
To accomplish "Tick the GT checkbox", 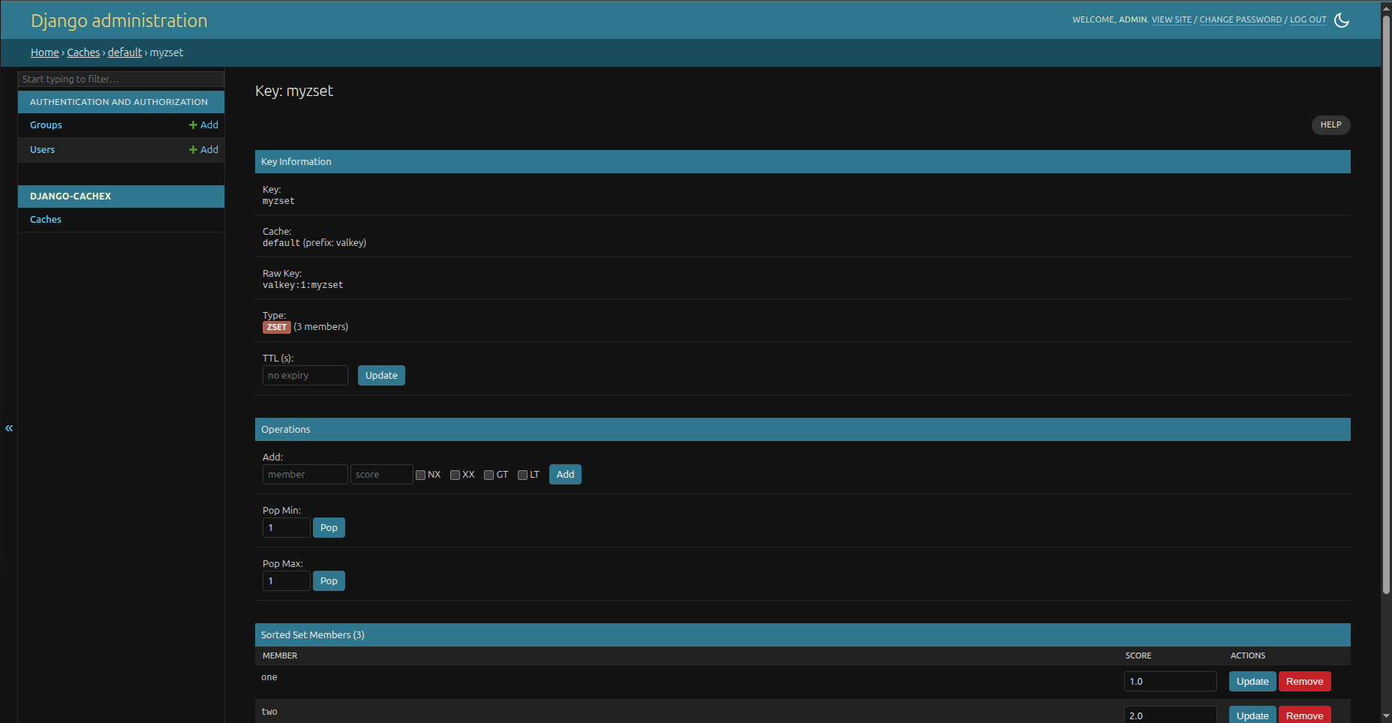I will (489, 475).
